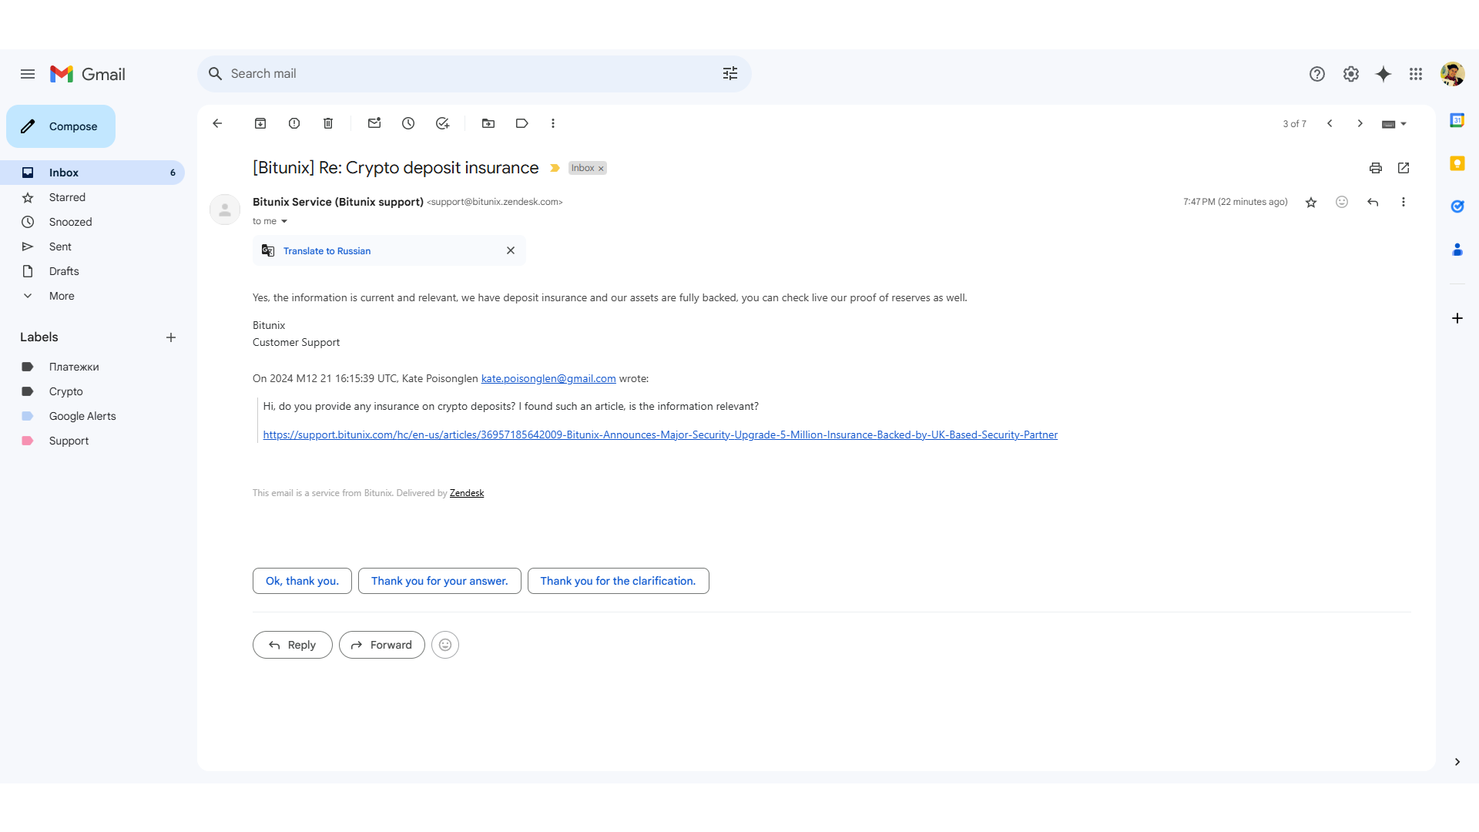Archive this email

pyautogui.click(x=260, y=123)
